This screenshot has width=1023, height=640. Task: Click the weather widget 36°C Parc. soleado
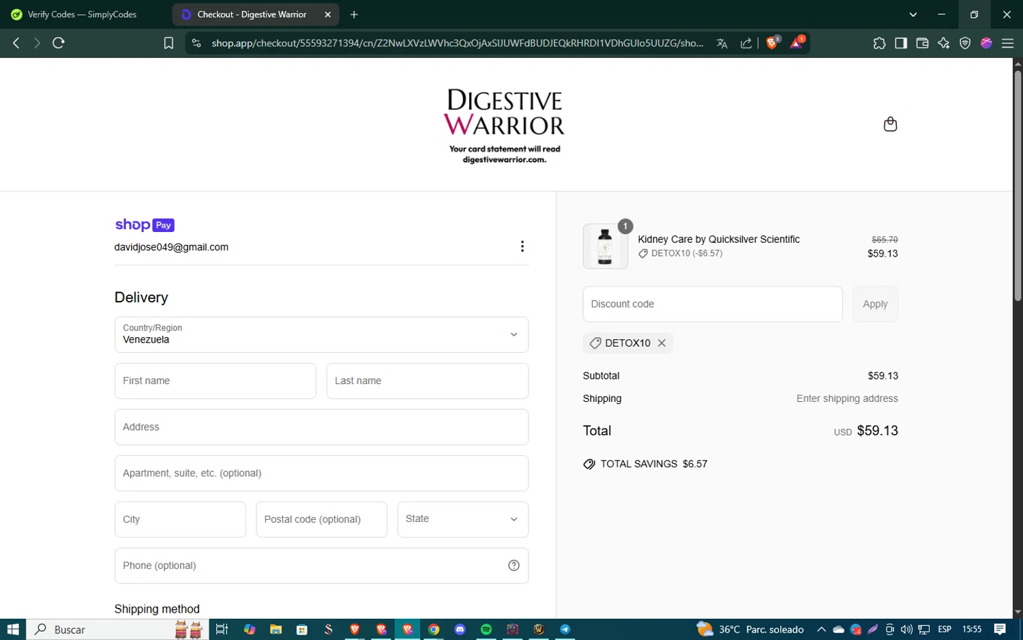pyautogui.click(x=750, y=629)
